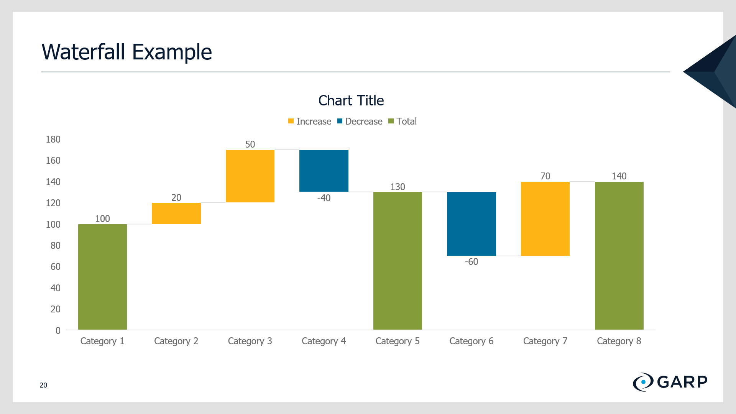Select the green Category 1 bar
This screenshot has width=736, height=414.
click(x=102, y=277)
